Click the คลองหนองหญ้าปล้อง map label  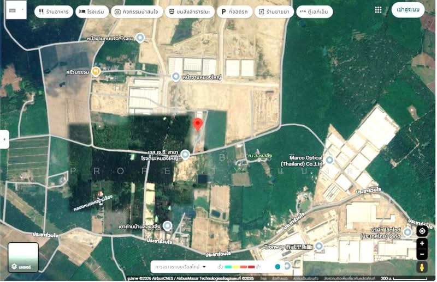point(93,203)
